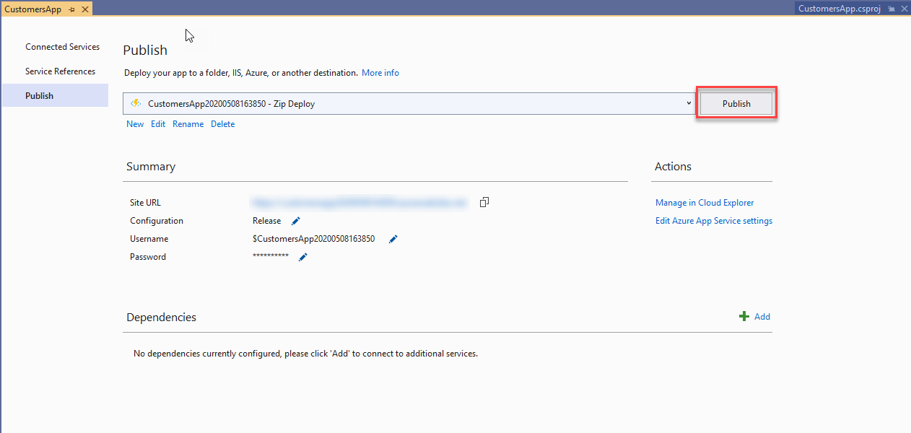Open Edit Azure App Service settings
Image resolution: width=911 pixels, height=433 pixels.
pyautogui.click(x=714, y=221)
